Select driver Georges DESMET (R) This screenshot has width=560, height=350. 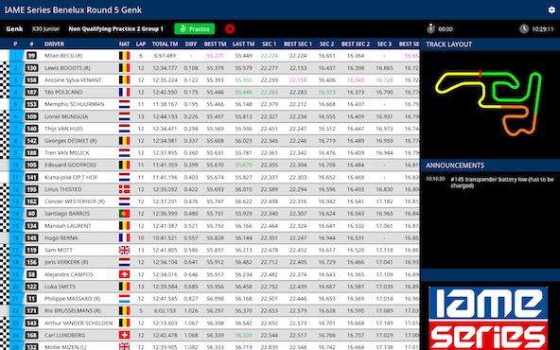pyautogui.click(x=70, y=141)
